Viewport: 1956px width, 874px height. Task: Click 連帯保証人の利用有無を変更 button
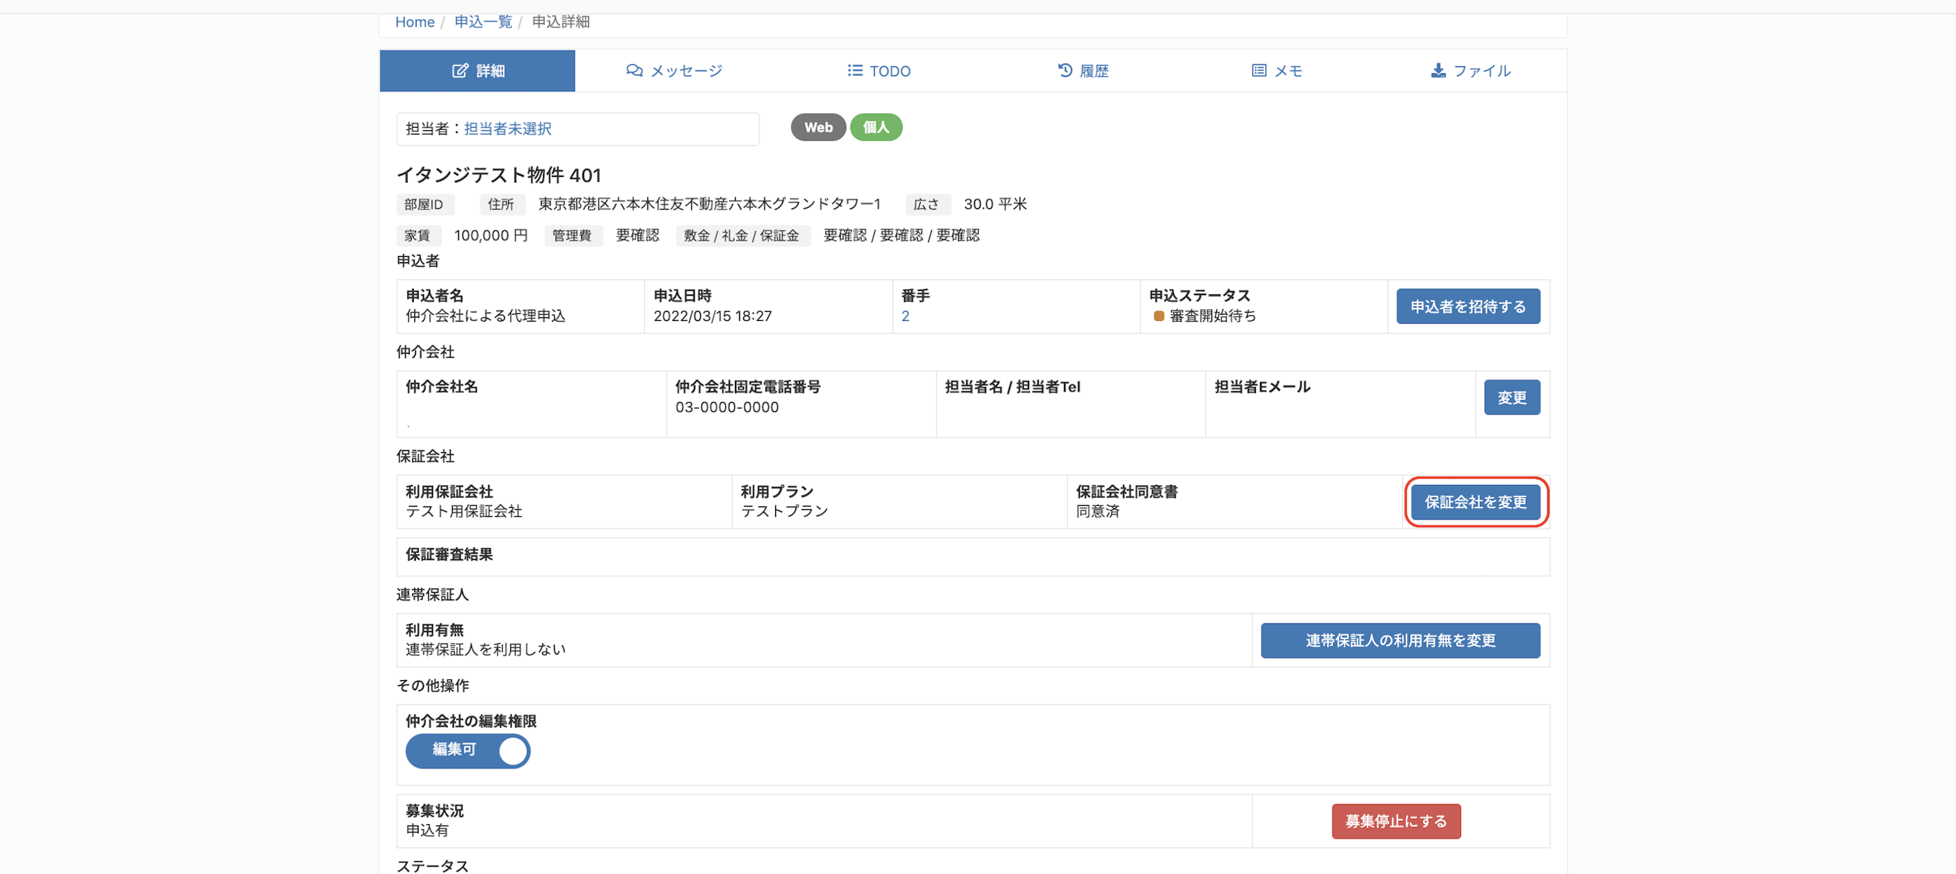pos(1400,641)
